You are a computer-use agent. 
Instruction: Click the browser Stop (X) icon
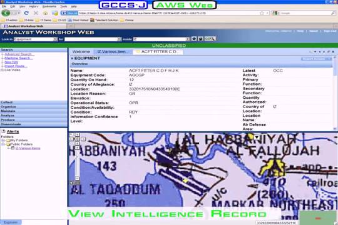point(36,13)
